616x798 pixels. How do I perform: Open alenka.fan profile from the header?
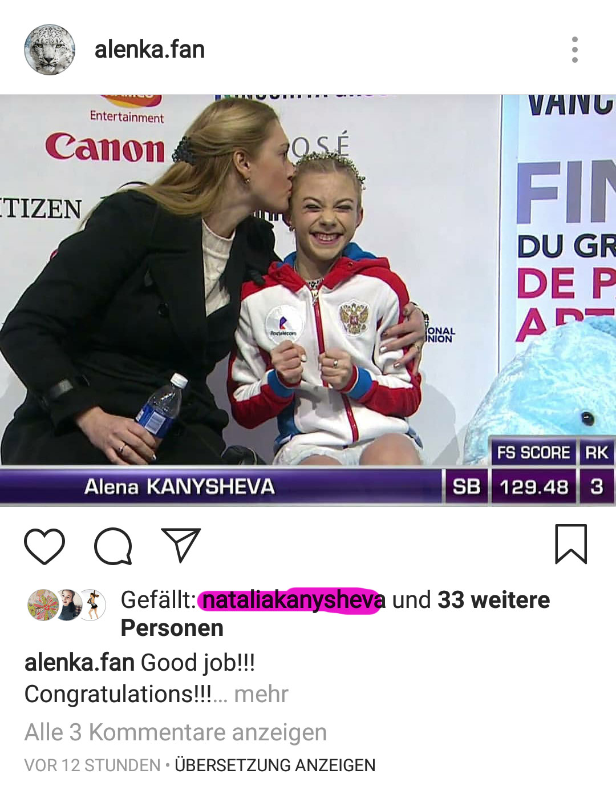[149, 50]
